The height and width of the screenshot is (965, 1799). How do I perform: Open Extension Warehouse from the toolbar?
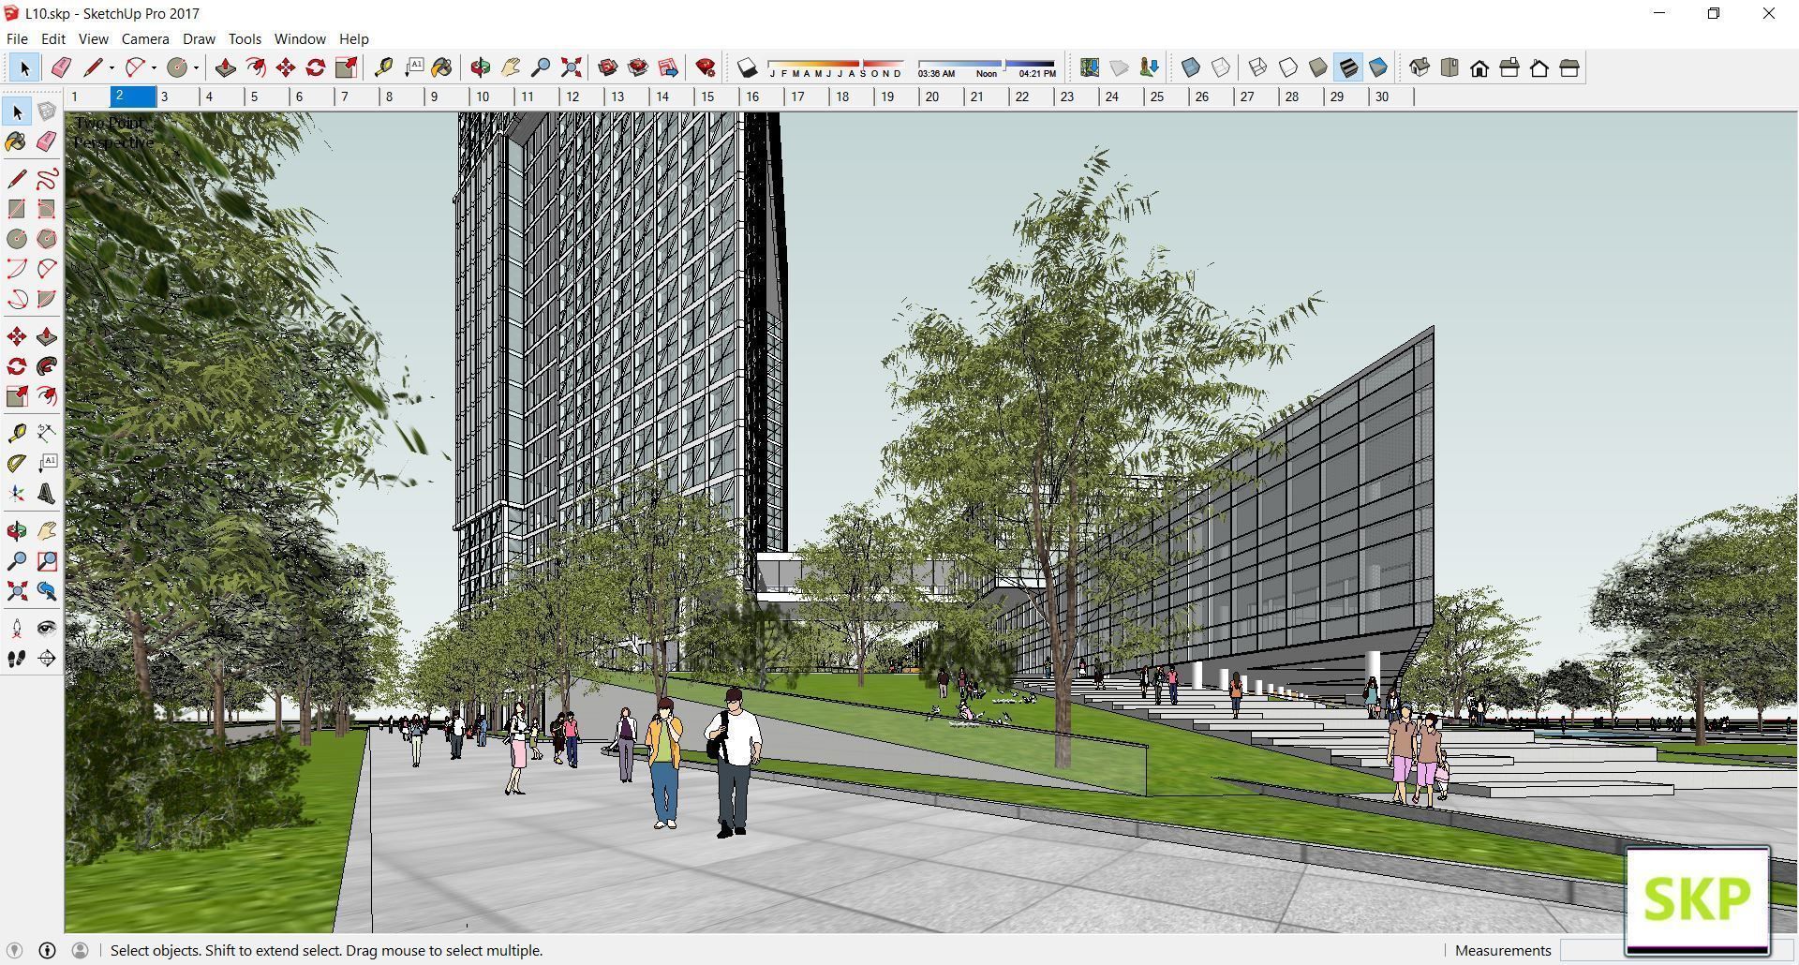[x=638, y=67]
